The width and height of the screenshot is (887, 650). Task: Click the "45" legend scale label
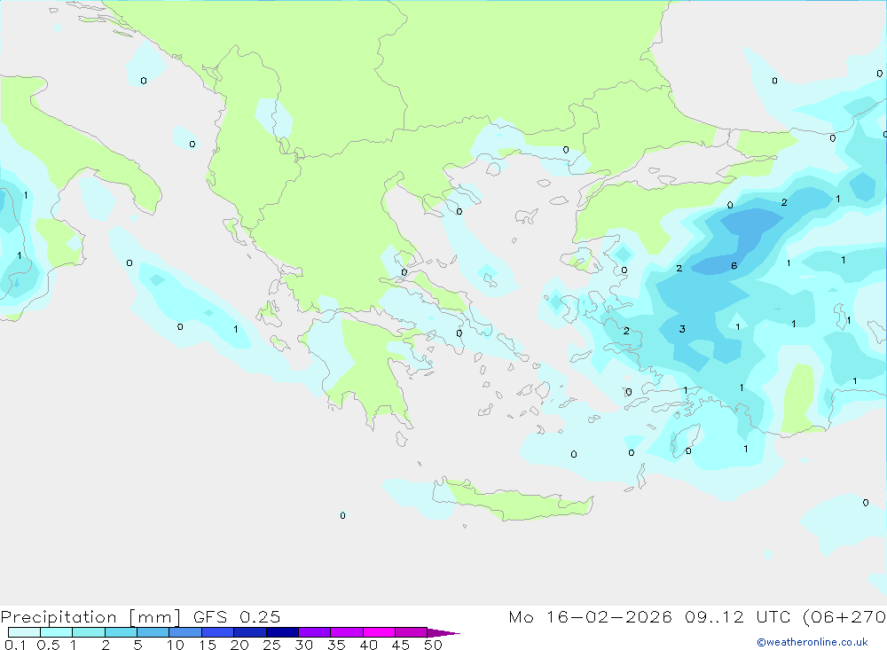[x=401, y=645]
